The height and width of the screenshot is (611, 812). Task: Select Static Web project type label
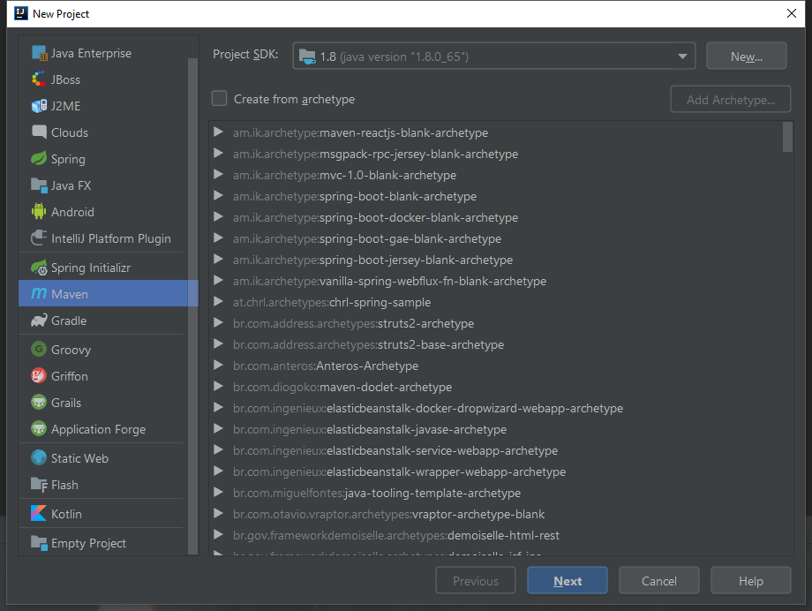point(79,458)
